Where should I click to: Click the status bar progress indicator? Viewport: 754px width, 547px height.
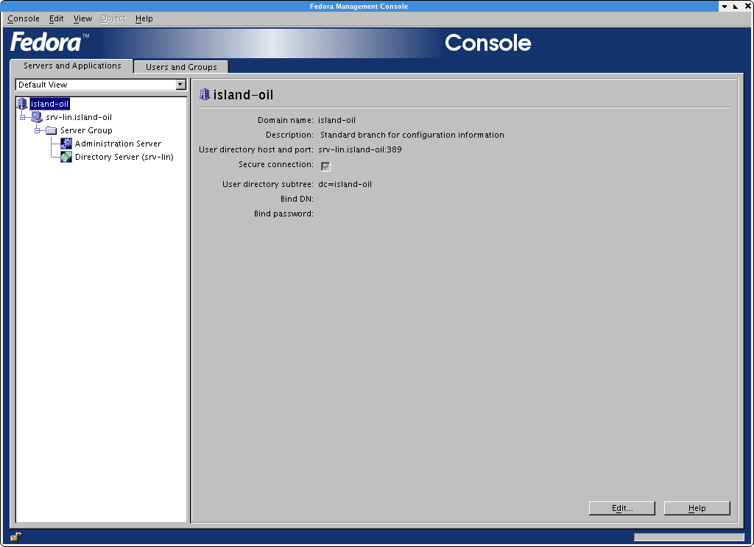coord(688,537)
